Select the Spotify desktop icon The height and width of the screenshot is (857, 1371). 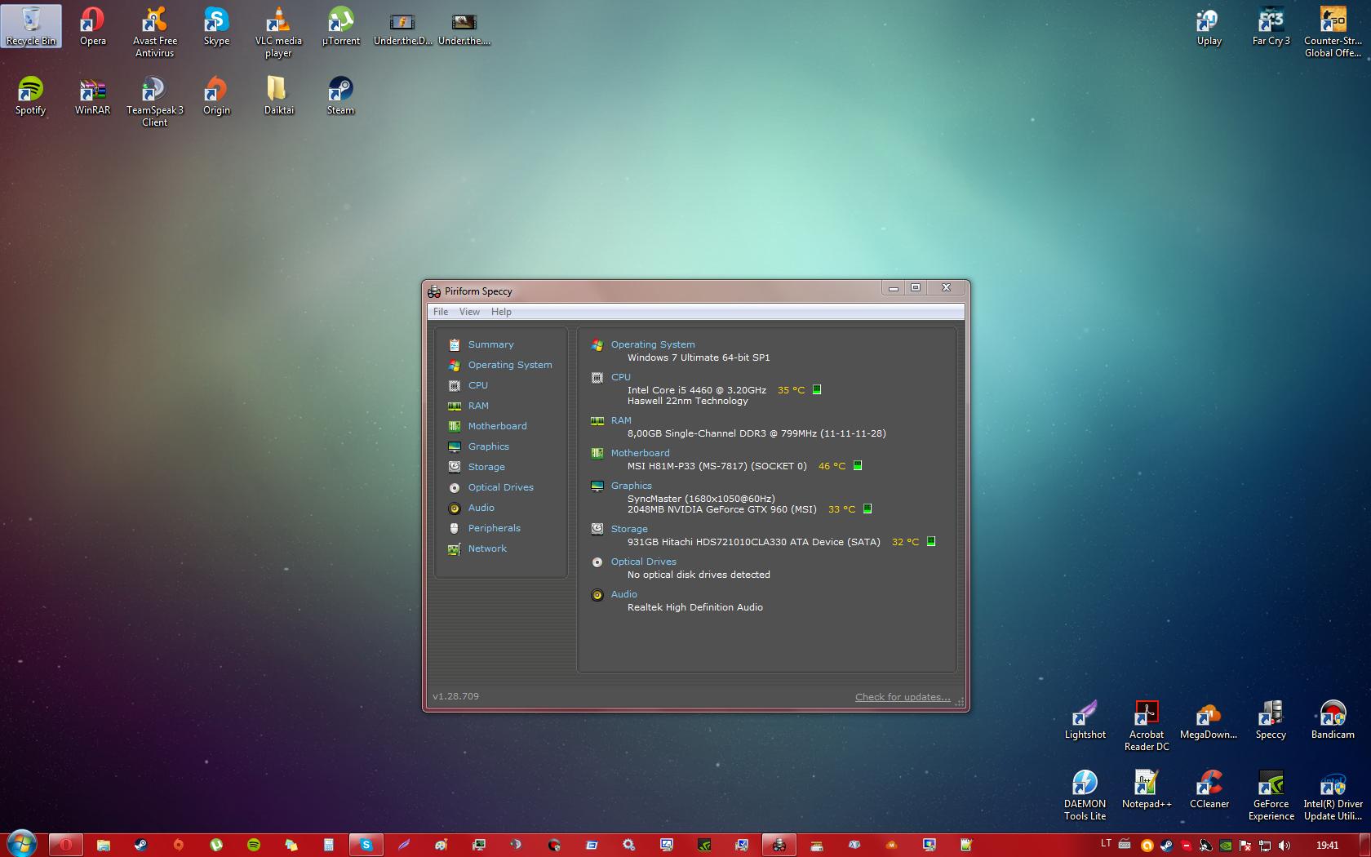click(x=31, y=95)
